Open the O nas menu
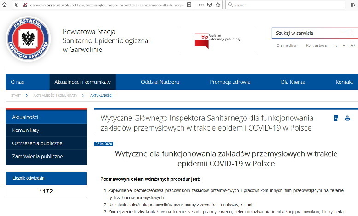Viewport: 358px width, 216px height. [18, 82]
